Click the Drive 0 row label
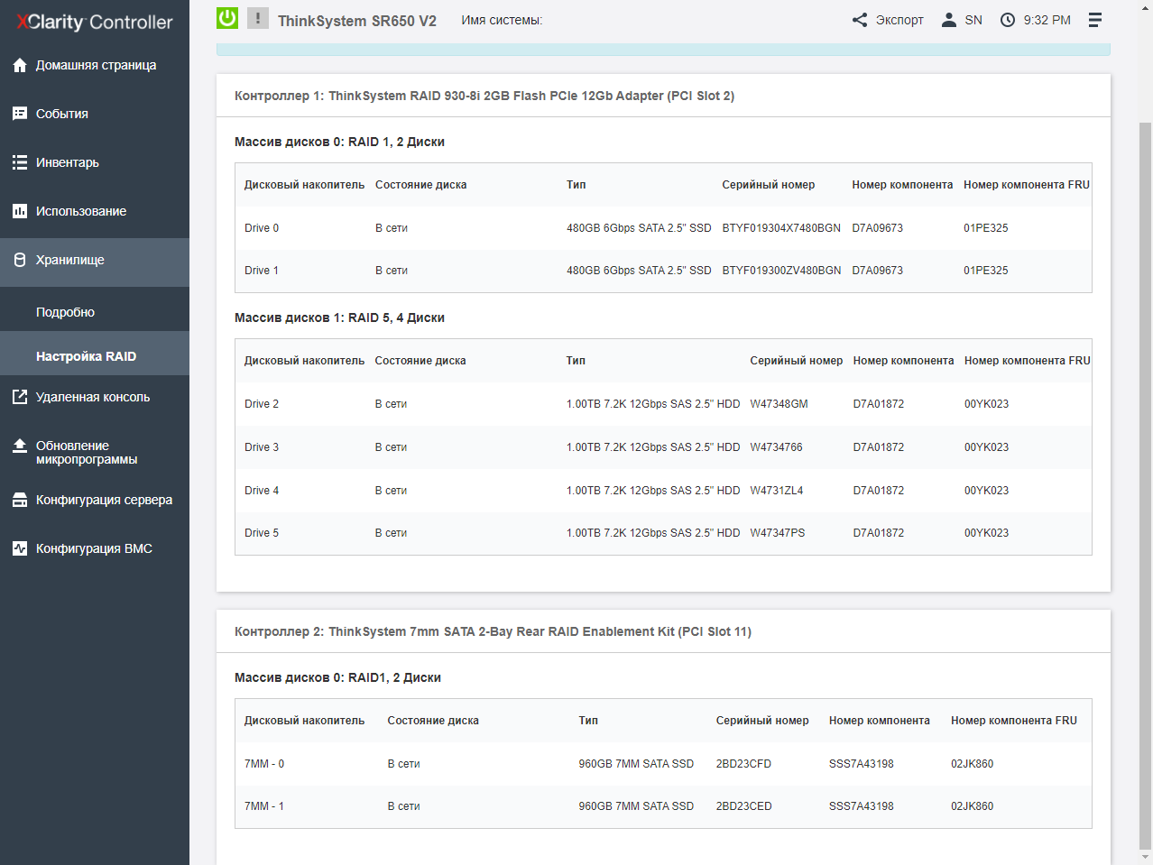This screenshot has width=1153, height=865. [262, 228]
